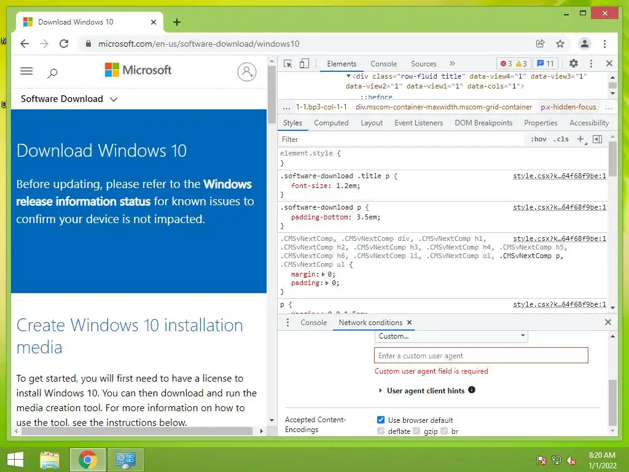Click the 11 issues badge
Screen dimensions: 629x472
(x=545, y=63)
